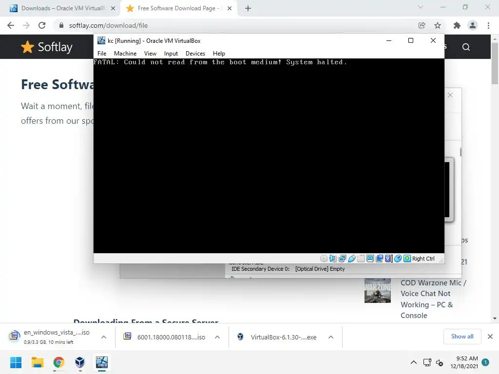Open Chrome tab search chevron
The image size is (499, 374).
[421, 7]
